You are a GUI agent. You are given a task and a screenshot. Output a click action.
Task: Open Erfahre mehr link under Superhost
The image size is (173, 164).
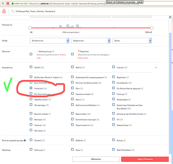click(82, 58)
